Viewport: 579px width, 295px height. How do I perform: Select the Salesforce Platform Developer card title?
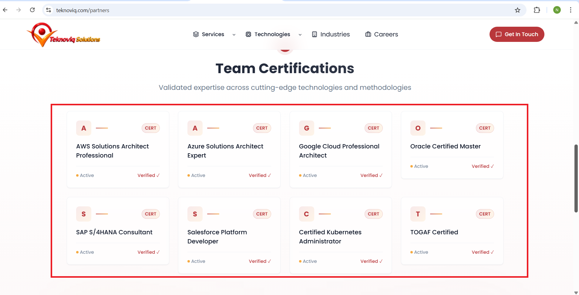tap(217, 237)
